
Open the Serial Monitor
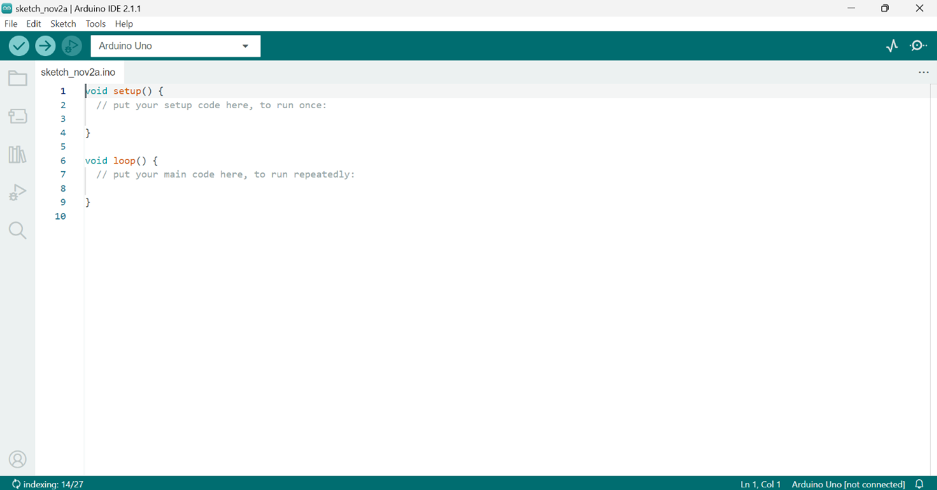[x=918, y=46]
